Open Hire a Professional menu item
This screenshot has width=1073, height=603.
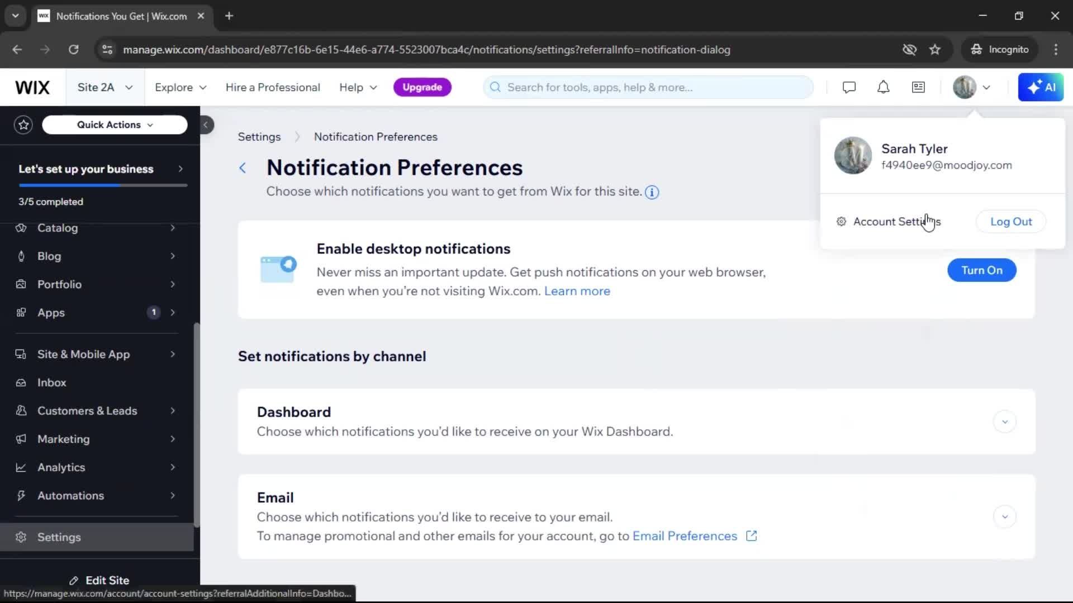[273, 88]
